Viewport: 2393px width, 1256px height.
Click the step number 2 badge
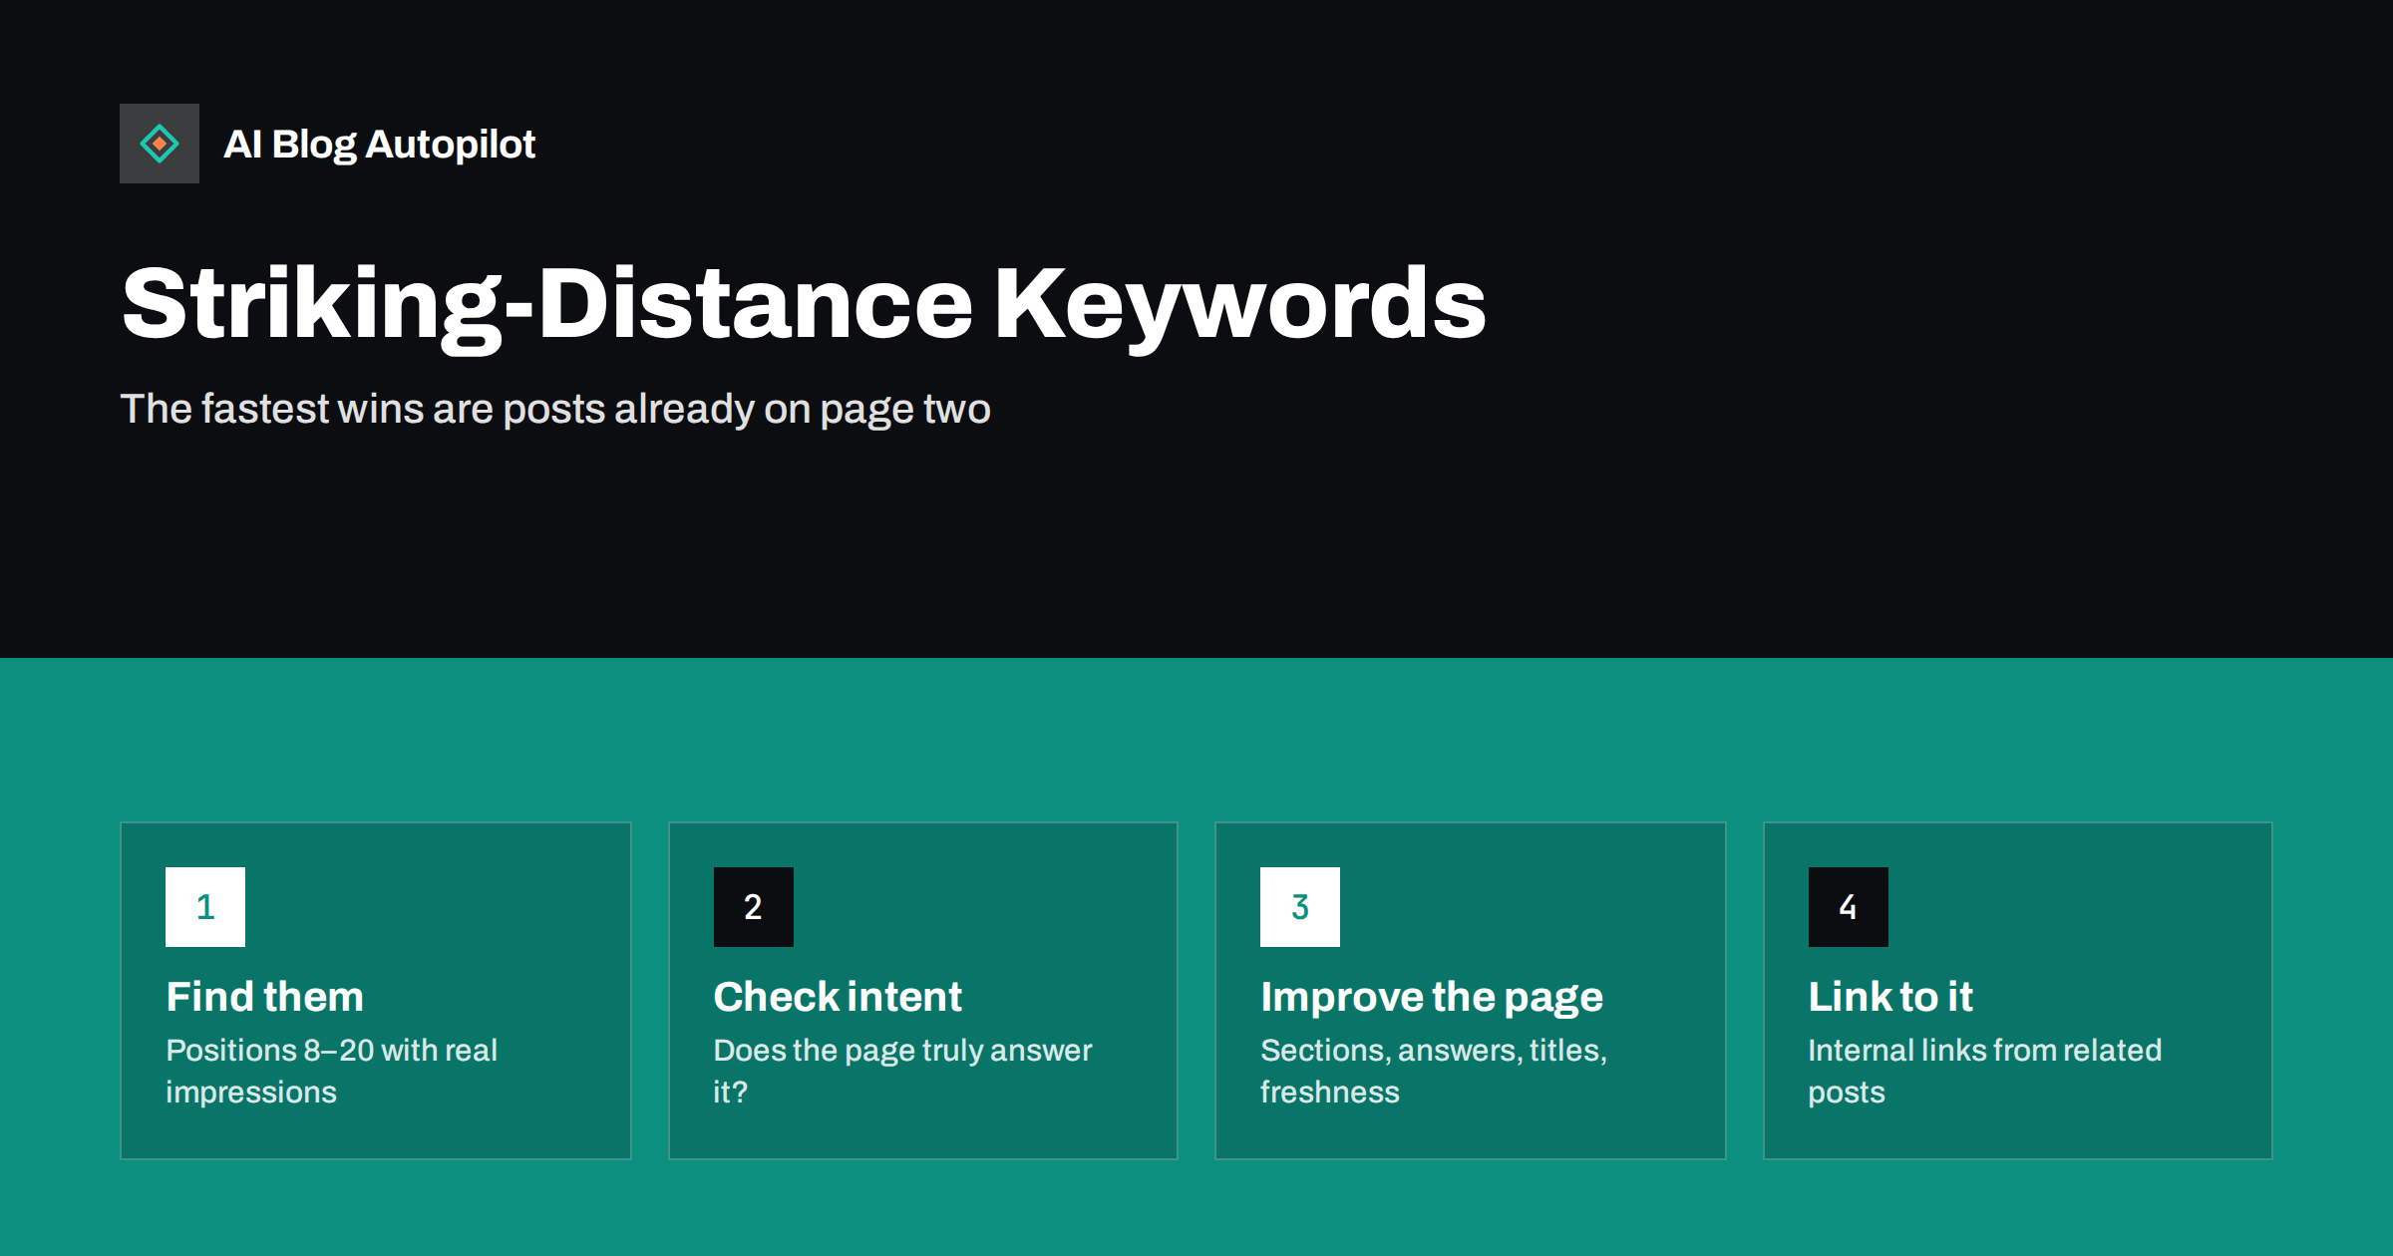754,907
